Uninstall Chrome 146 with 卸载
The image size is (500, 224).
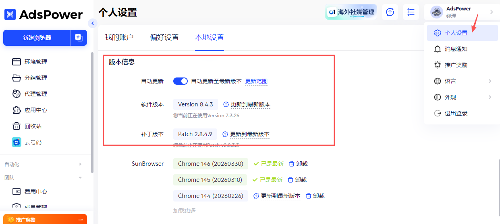click(x=302, y=164)
